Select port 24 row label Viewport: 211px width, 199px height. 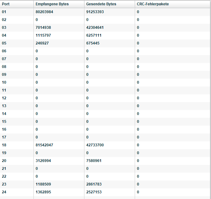click(4, 192)
